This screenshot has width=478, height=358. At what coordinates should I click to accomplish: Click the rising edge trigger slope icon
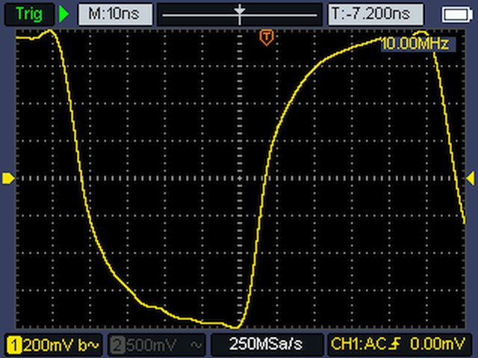pos(396,344)
